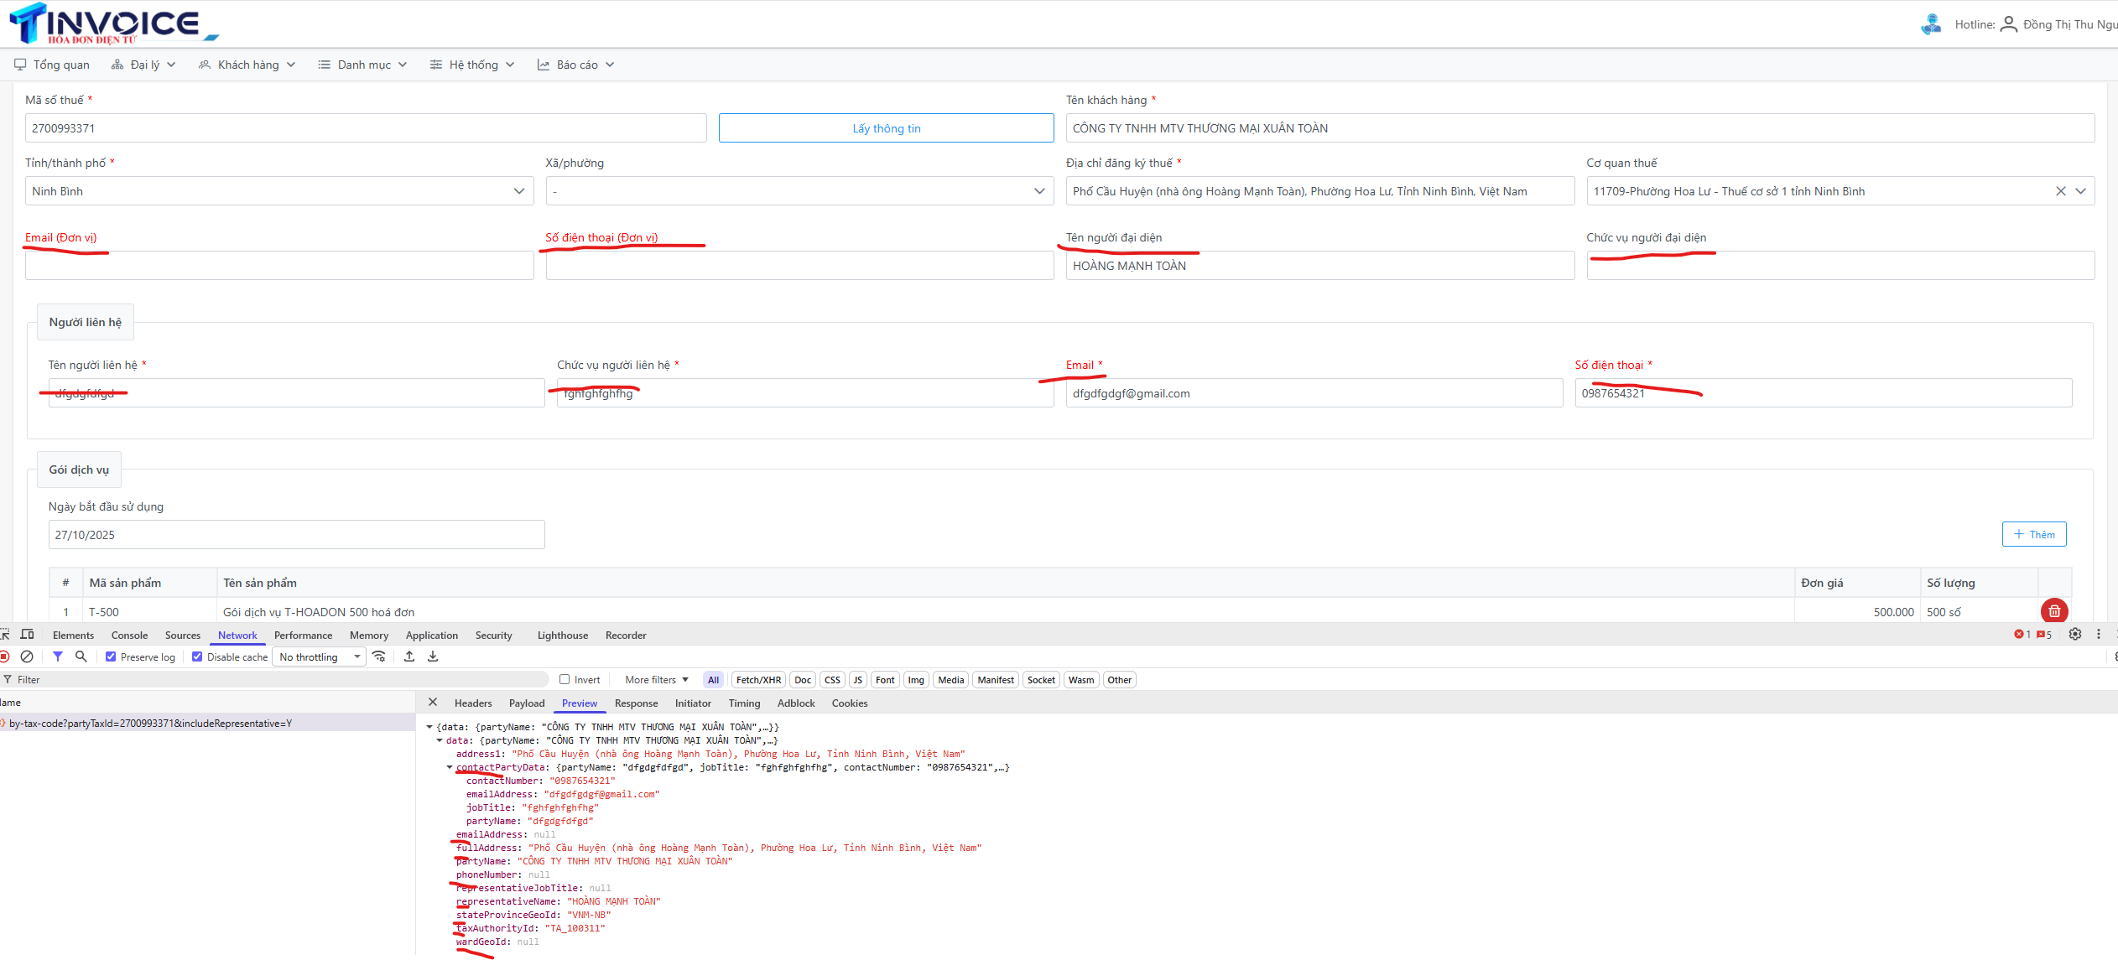Enable the Invert filter checkbox
The width and height of the screenshot is (2118, 960).
pos(565,679)
